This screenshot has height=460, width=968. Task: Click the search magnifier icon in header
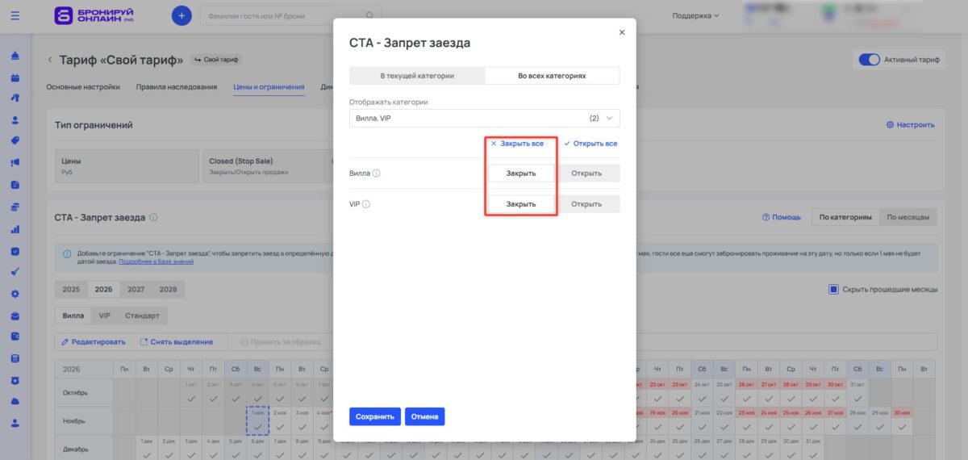point(370,15)
